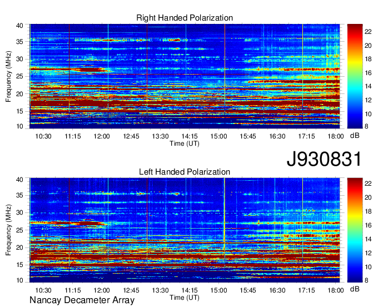Image resolution: width=378 pixels, height=307 pixels.
Task: Click the 16:30 tick under the Right Handed plot
Action: tap(277, 136)
